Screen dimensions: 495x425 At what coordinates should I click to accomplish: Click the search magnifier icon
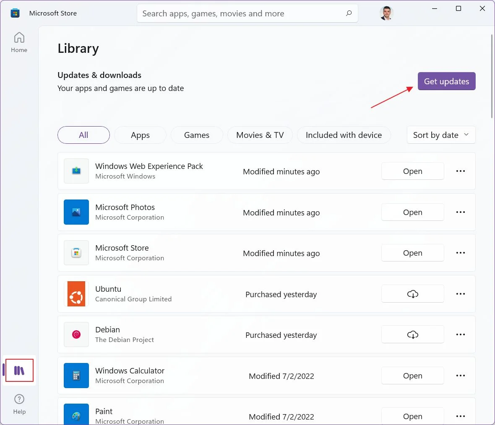[x=349, y=13]
